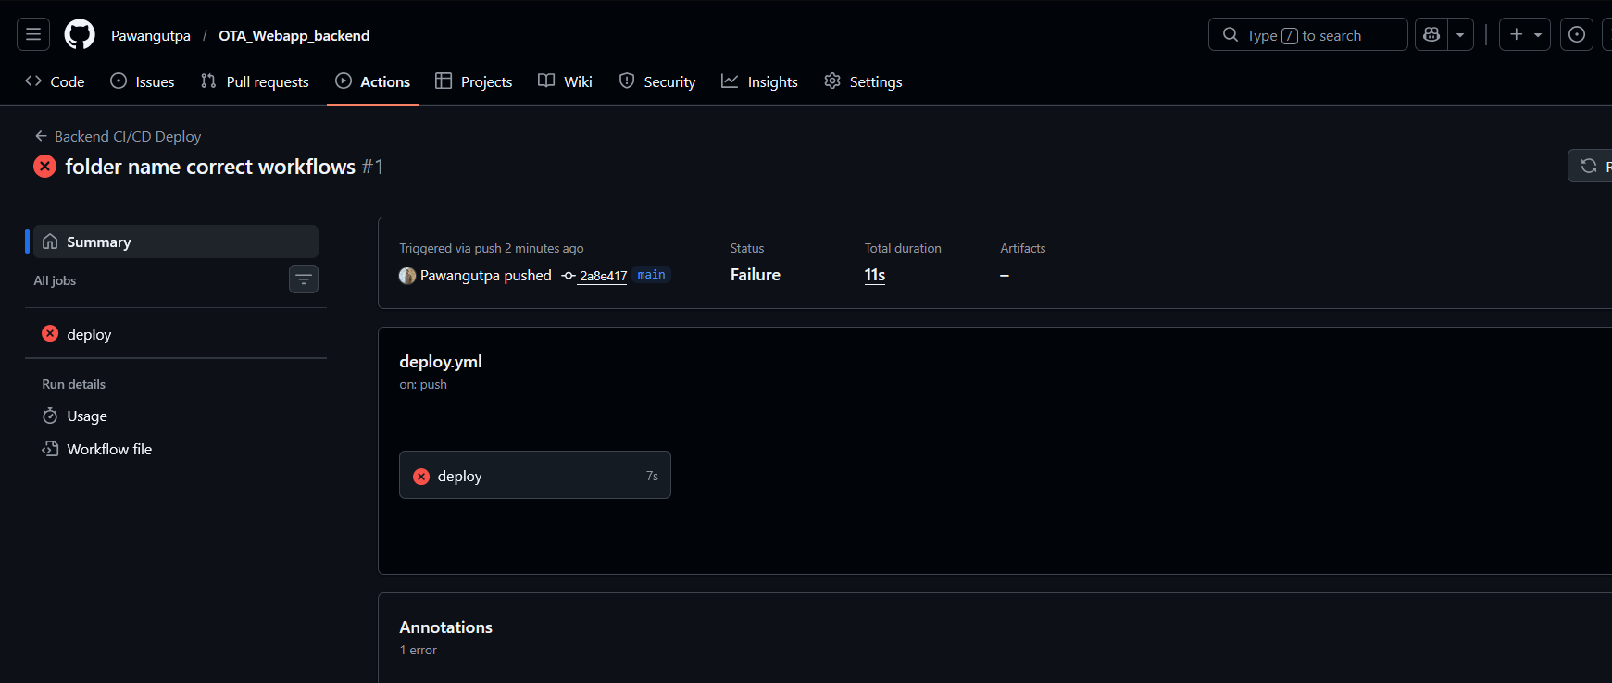Click the Annotations heading
Screen dimensions: 1612x683
pyautogui.click(x=446, y=627)
